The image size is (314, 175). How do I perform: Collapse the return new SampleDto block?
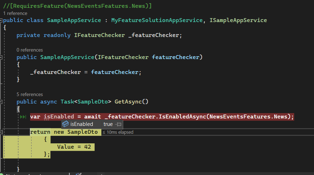click(1, 132)
